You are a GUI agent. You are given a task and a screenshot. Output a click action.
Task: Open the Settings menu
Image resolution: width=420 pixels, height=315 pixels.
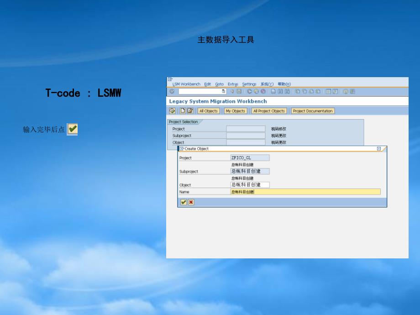pos(249,84)
